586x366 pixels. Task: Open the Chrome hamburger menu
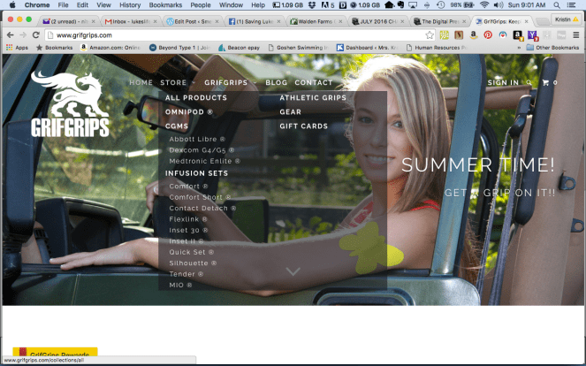(x=576, y=34)
